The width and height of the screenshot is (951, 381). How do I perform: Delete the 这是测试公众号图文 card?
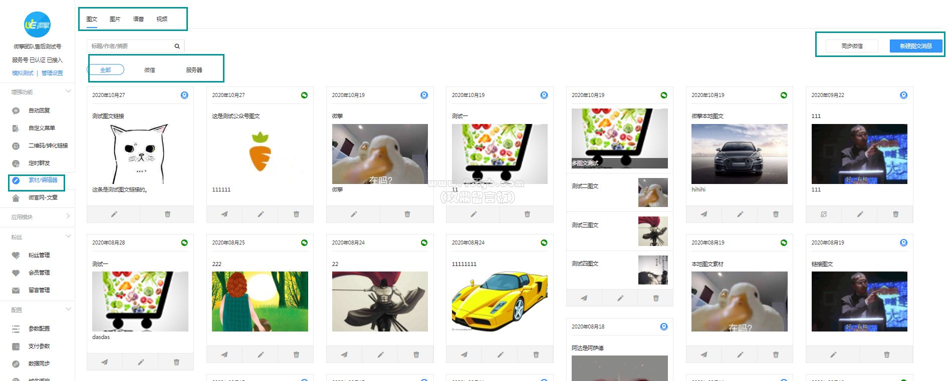[296, 214]
